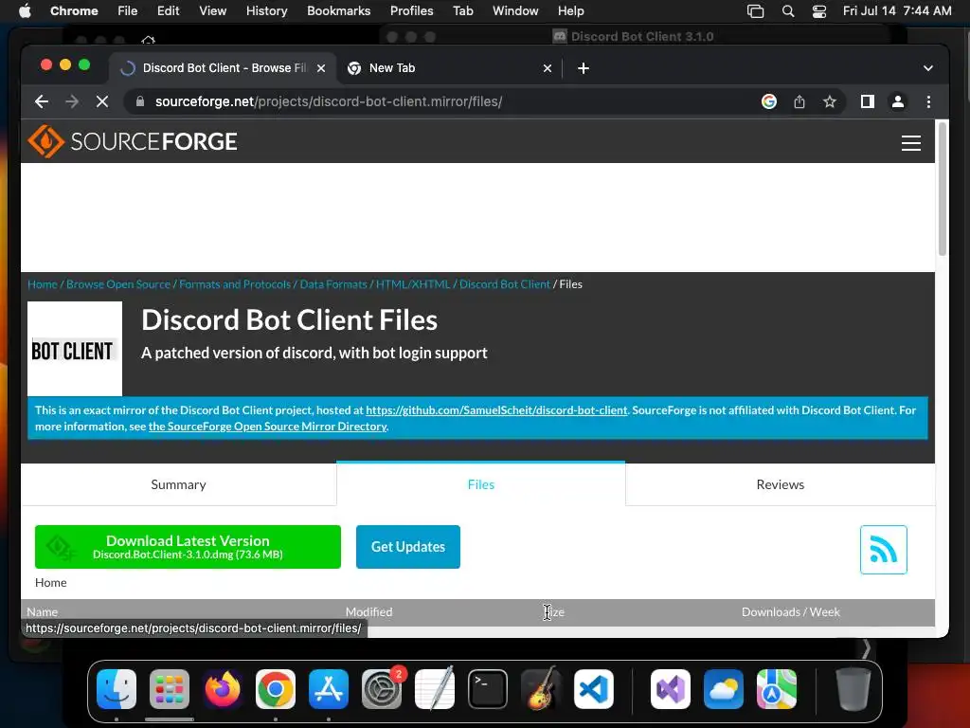
Task: Open TextEdit from the Dock
Action: tap(434, 689)
